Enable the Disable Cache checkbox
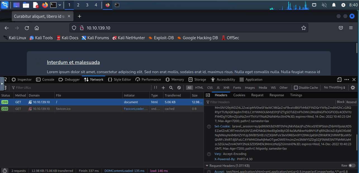359x173 pixels. pos(296,88)
